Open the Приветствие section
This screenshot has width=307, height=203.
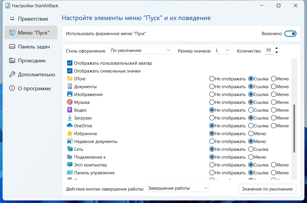tap(31, 19)
